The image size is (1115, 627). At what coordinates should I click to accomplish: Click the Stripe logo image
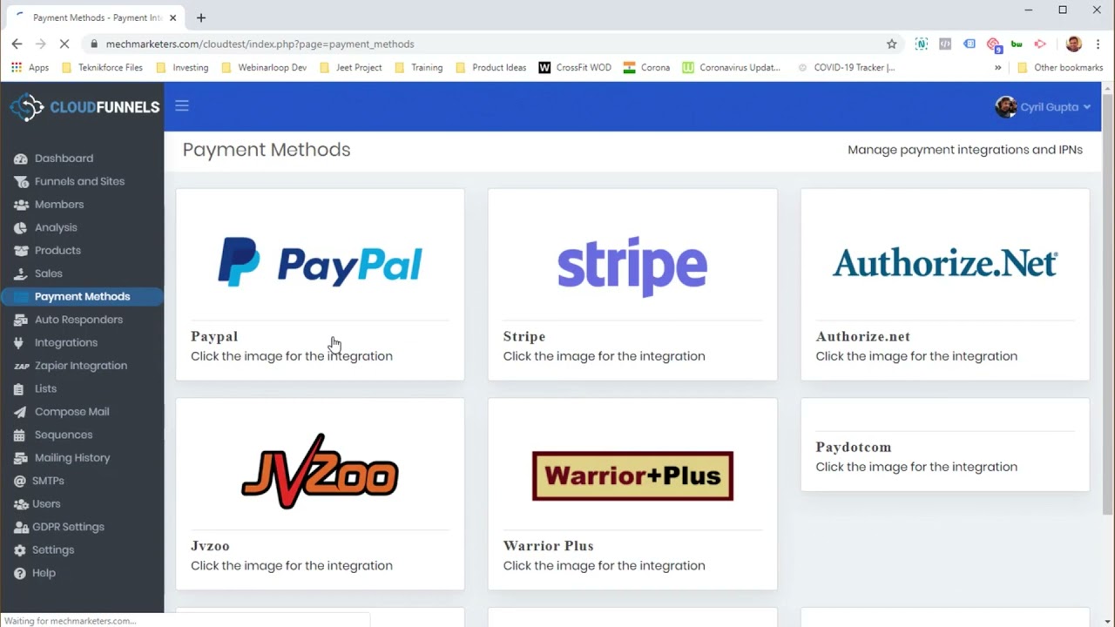click(x=632, y=266)
